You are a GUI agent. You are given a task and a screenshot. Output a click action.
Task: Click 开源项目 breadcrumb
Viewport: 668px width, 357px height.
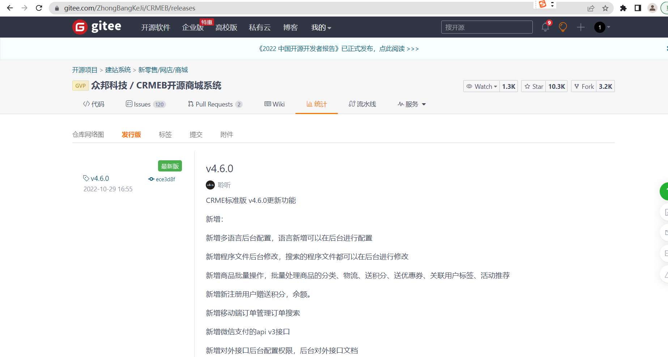pos(85,70)
